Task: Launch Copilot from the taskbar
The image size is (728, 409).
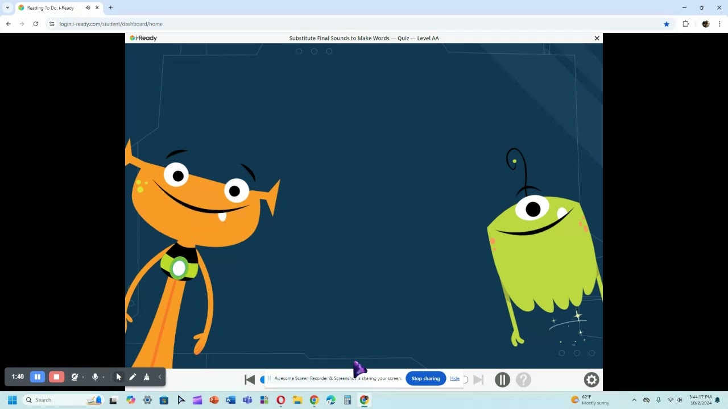Action: pos(131,400)
